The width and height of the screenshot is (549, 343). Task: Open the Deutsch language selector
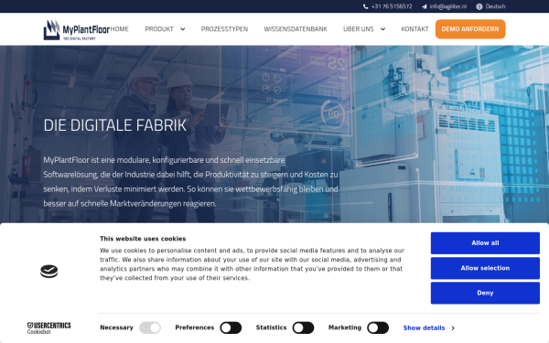click(x=495, y=6)
